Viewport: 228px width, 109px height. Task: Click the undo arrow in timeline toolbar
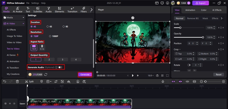(5, 82)
